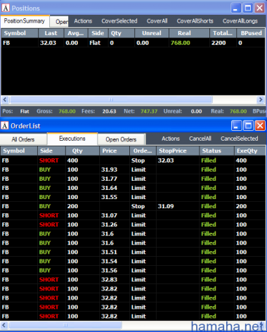Select BUY order priced 31.54
Viewport: 267px width, 332px height.
(x=133, y=261)
